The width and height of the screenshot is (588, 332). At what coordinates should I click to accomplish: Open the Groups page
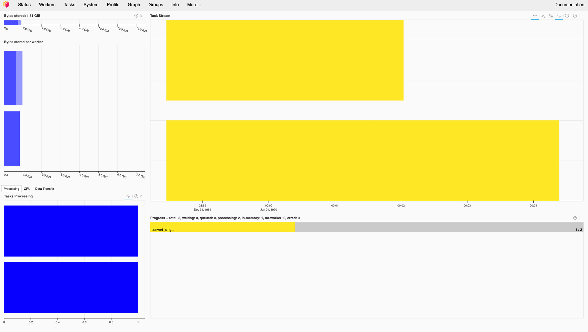tap(156, 5)
